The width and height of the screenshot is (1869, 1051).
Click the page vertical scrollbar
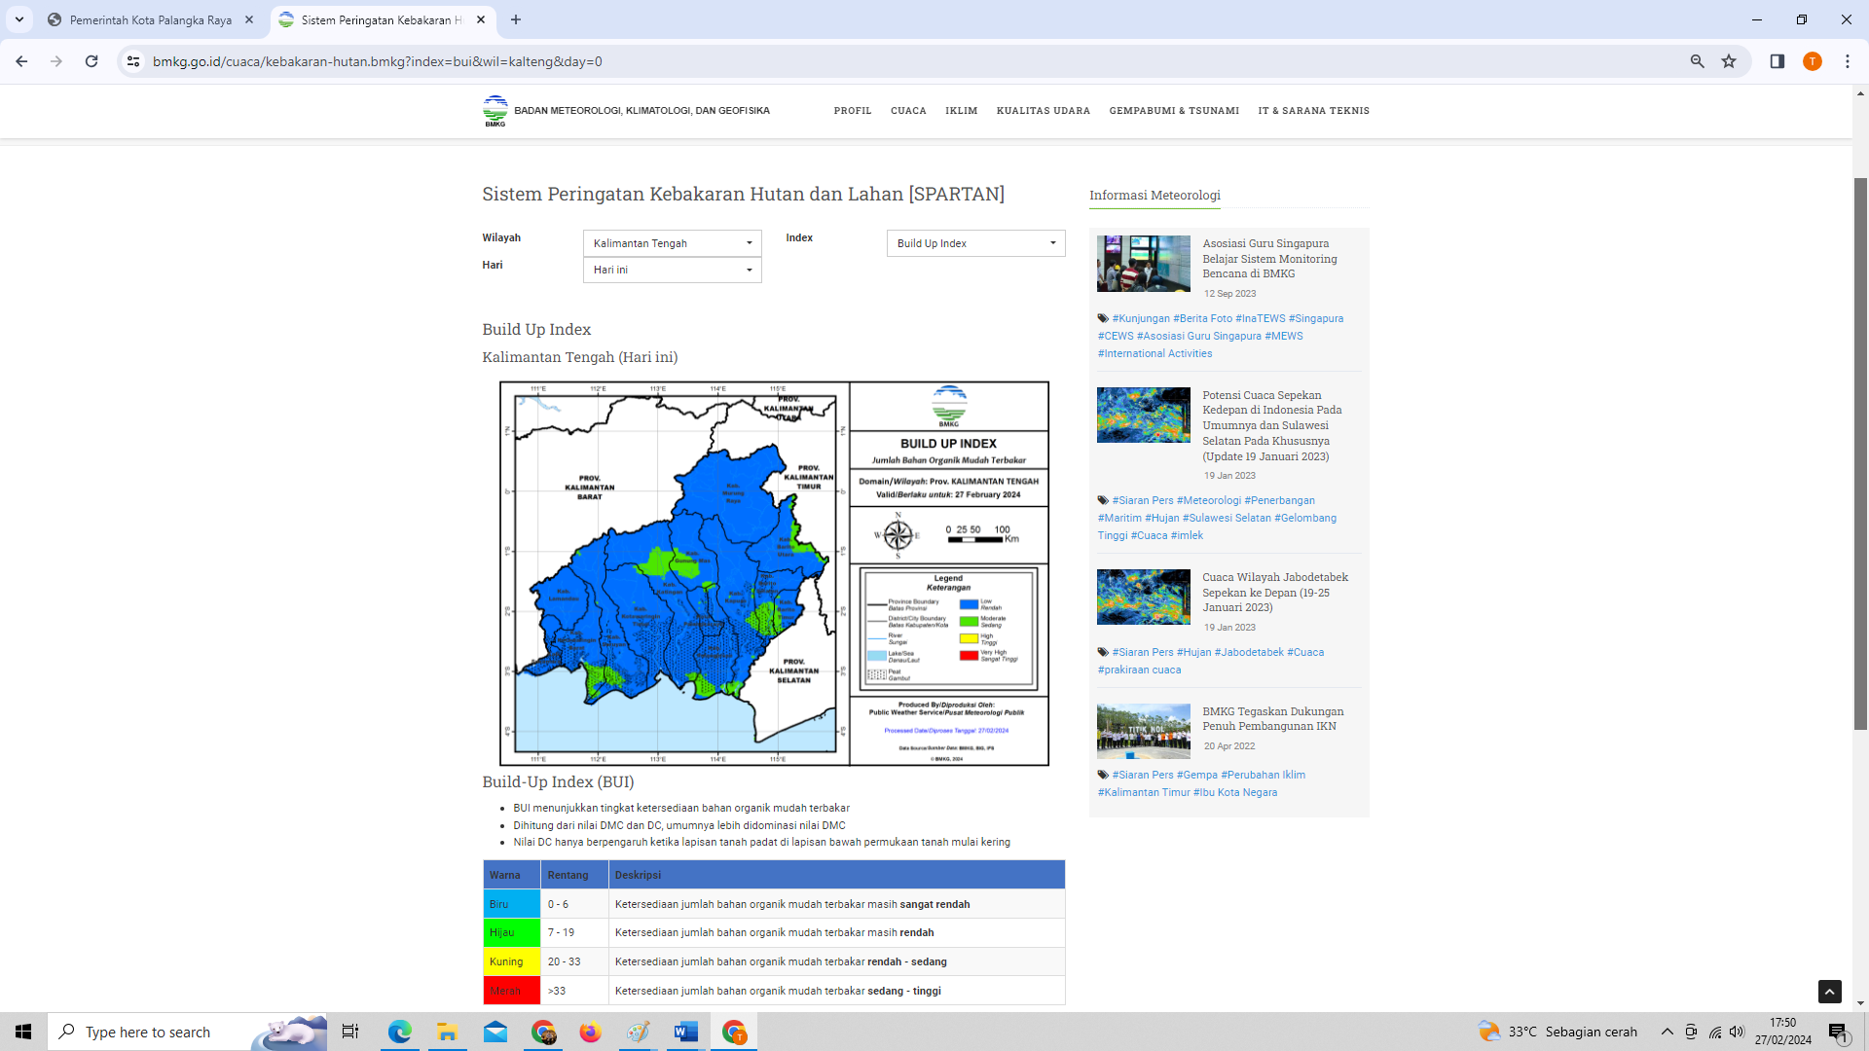[x=1860, y=453]
